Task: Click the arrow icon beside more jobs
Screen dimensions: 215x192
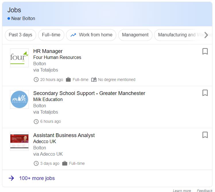Action: 11,178
